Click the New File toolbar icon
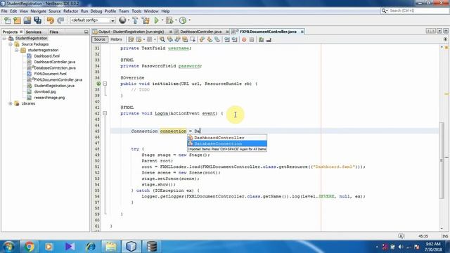The height and width of the screenshot is (253, 450). click(x=8, y=20)
